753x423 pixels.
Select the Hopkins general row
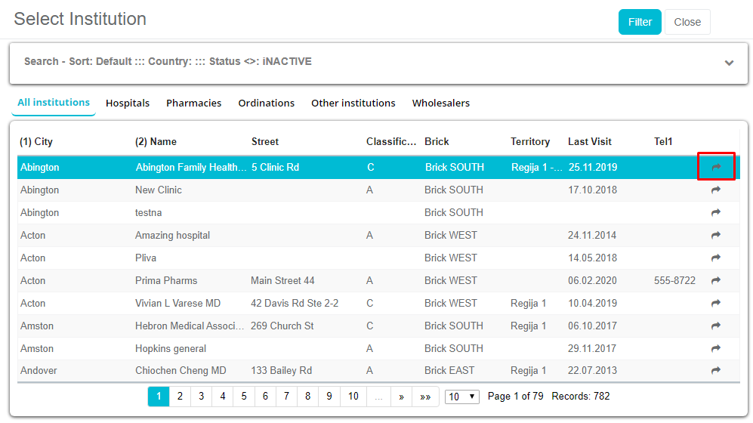click(x=171, y=348)
